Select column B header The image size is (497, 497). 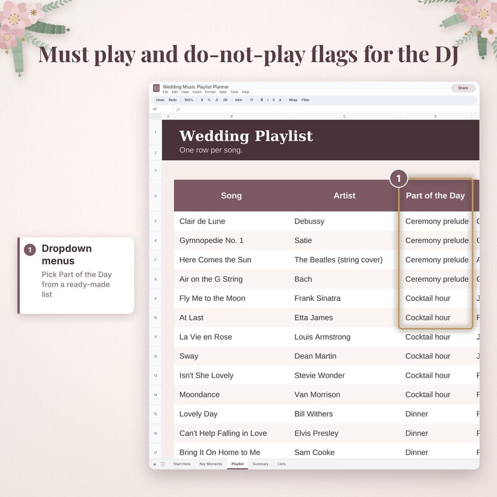point(232,116)
